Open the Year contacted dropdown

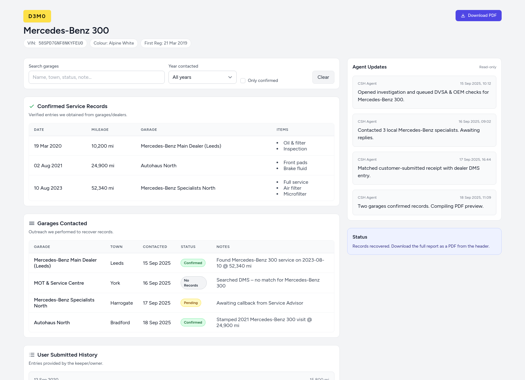pyautogui.click(x=202, y=77)
